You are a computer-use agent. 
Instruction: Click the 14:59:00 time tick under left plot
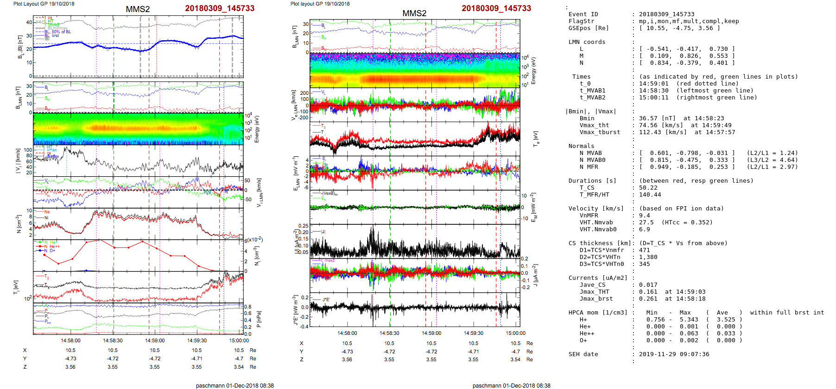(155, 340)
